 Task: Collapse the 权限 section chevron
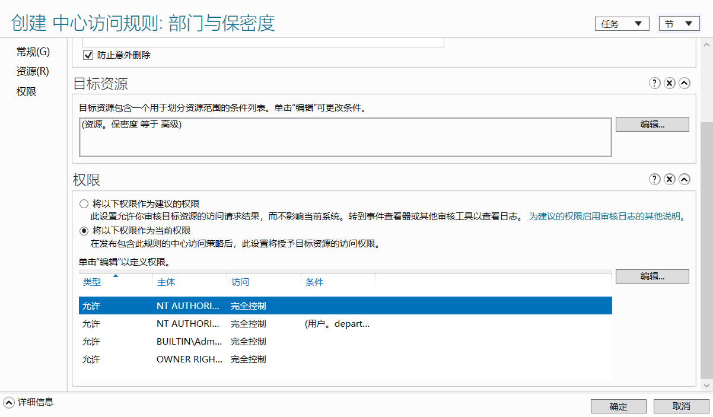click(685, 179)
